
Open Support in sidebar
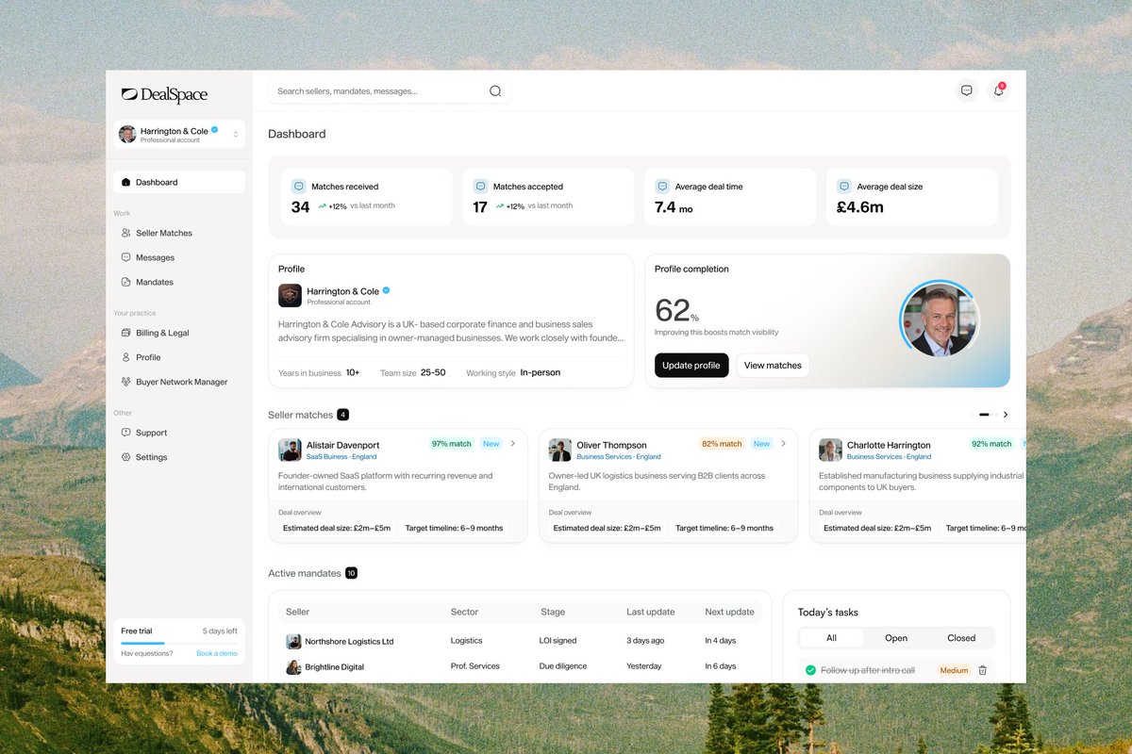pyautogui.click(x=179, y=433)
